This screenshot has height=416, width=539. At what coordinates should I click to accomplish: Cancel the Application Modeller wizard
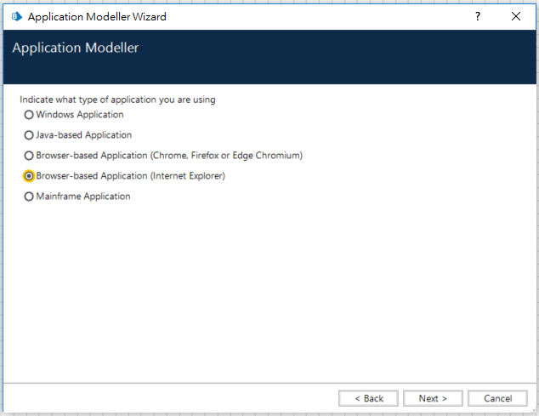[x=497, y=398]
